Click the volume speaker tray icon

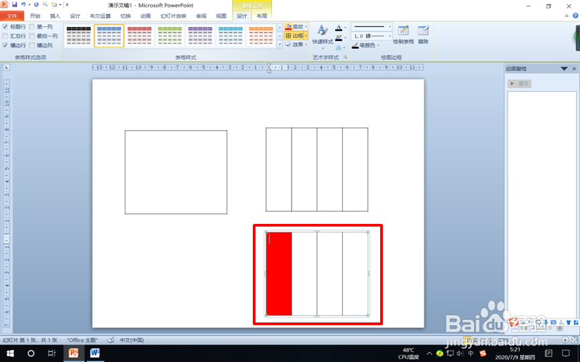[460, 353]
